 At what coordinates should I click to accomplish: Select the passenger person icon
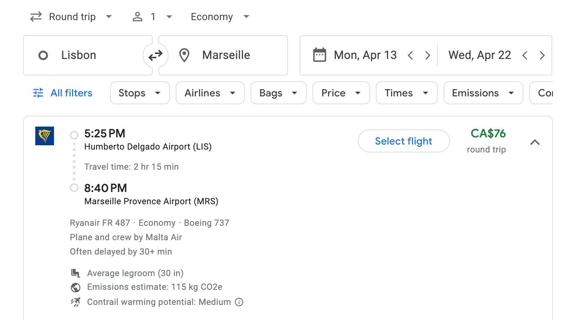tap(137, 17)
